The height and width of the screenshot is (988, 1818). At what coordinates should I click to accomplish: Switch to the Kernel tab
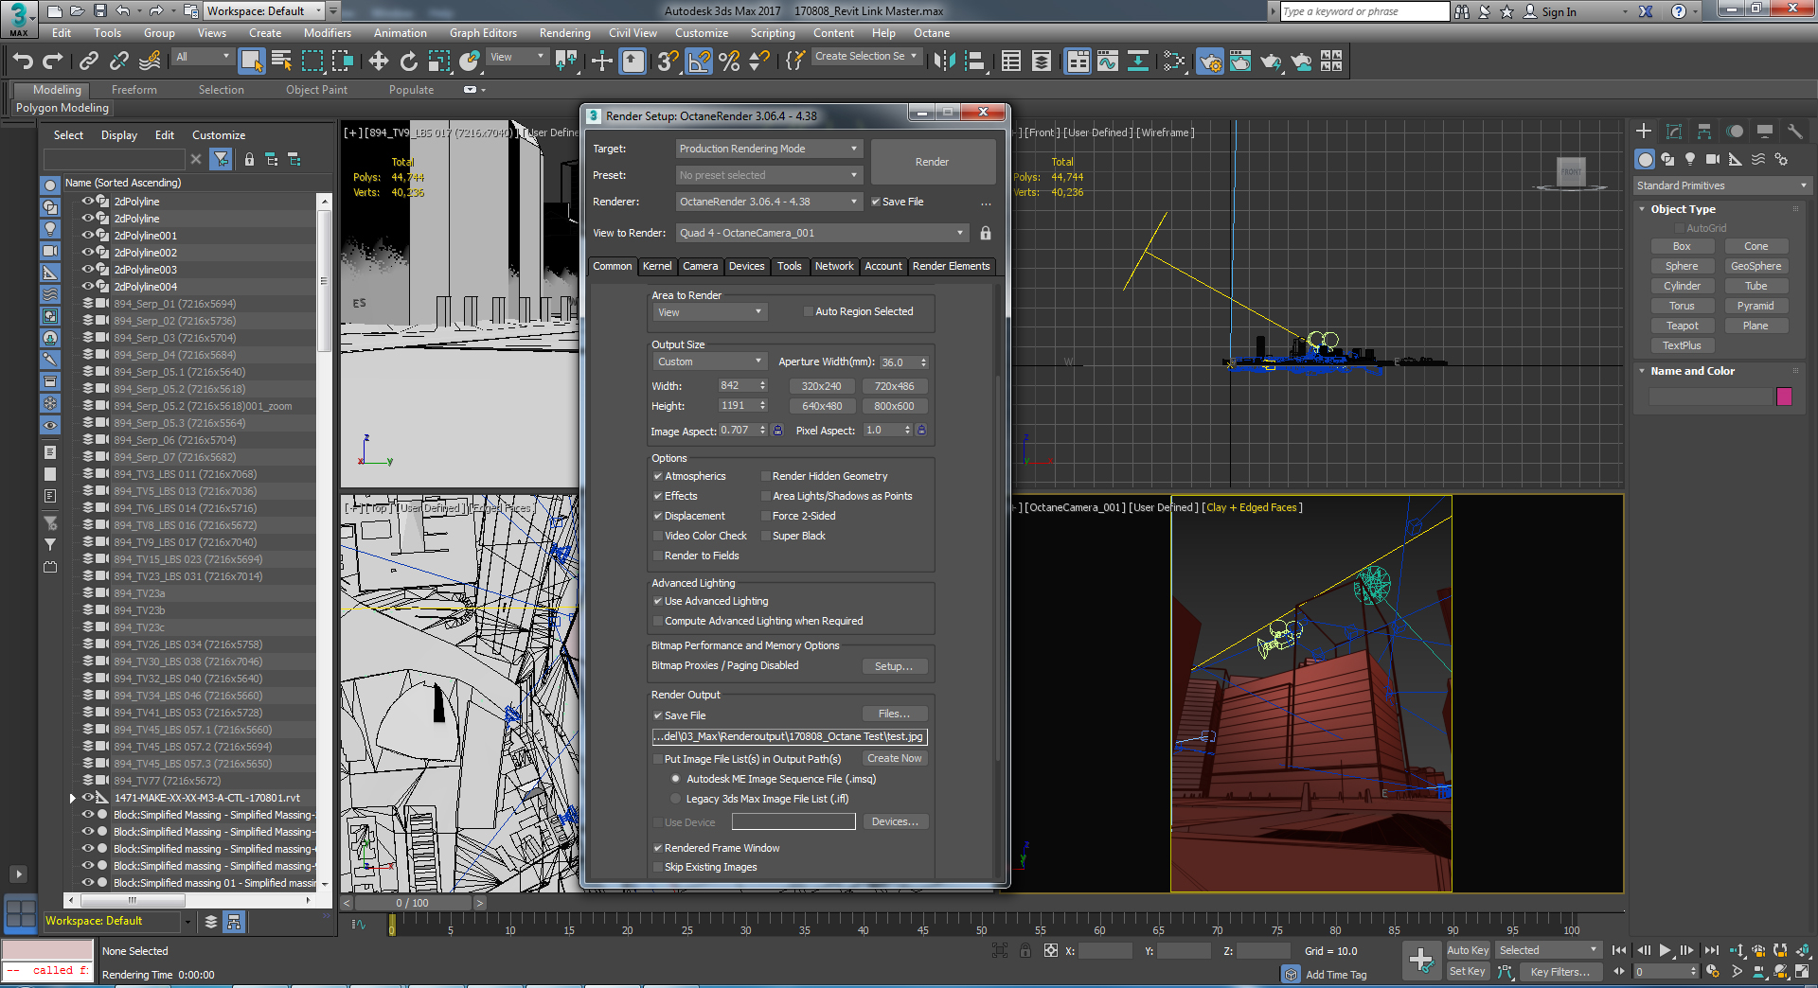[657, 266]
